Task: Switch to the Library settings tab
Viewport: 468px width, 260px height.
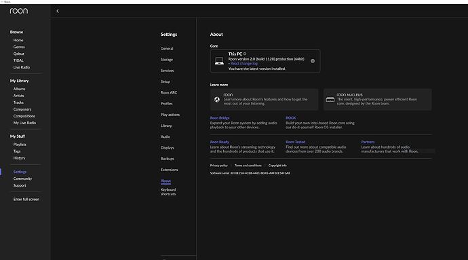Action: pyautogui.click(x=166, y=126)
